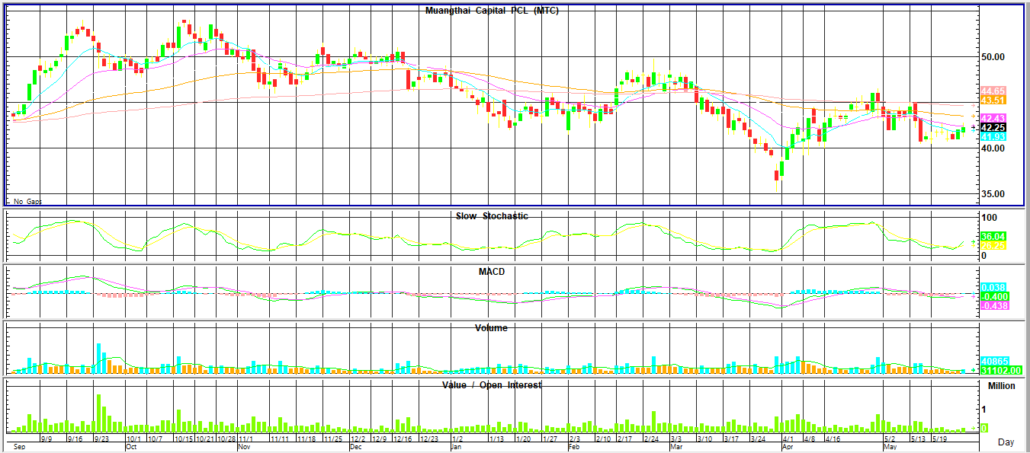Click the 5/2 date label
The image size is (1030, 453).
pyautogui.click(x=889, y=439)
